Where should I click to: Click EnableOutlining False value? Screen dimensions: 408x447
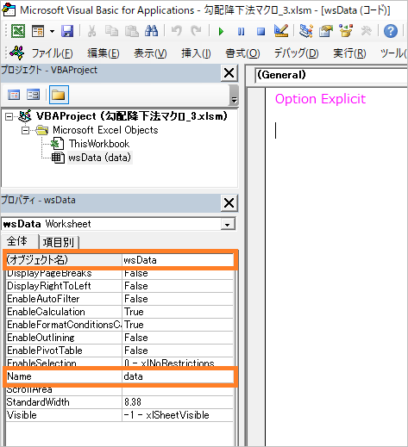coord(178,338)
